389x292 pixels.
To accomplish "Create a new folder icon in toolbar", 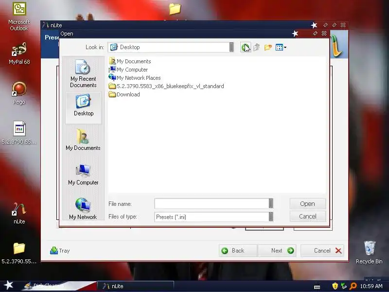I will coord(268,47).
